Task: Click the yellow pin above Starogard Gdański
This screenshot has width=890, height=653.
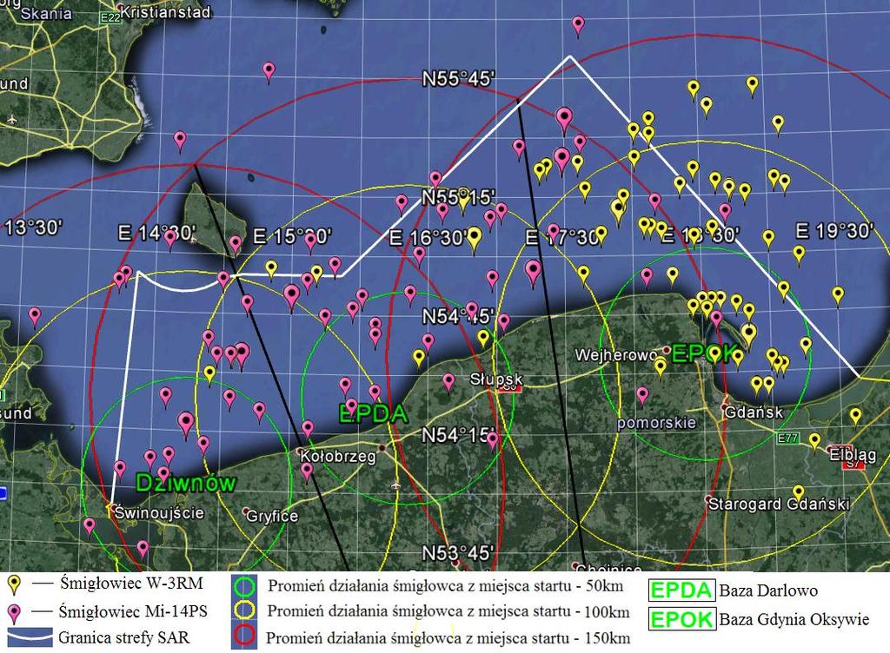Action: pyautogui.click(x=798, y=494)
